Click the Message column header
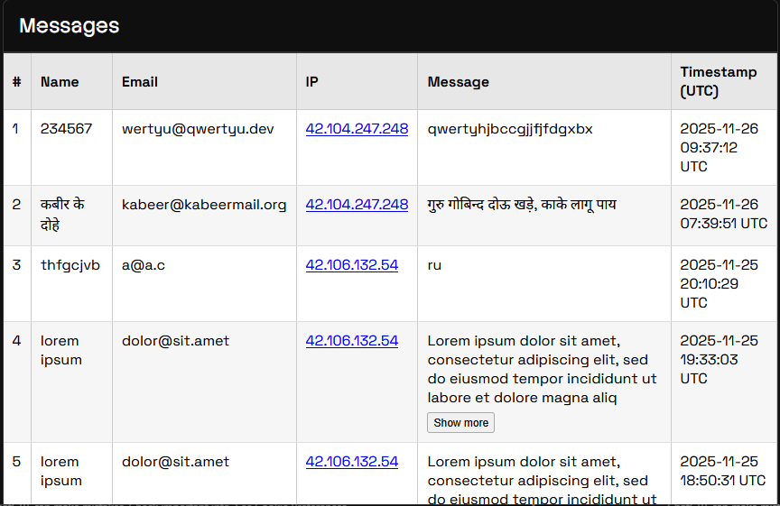Screen dimensions: 780x506 458,82
